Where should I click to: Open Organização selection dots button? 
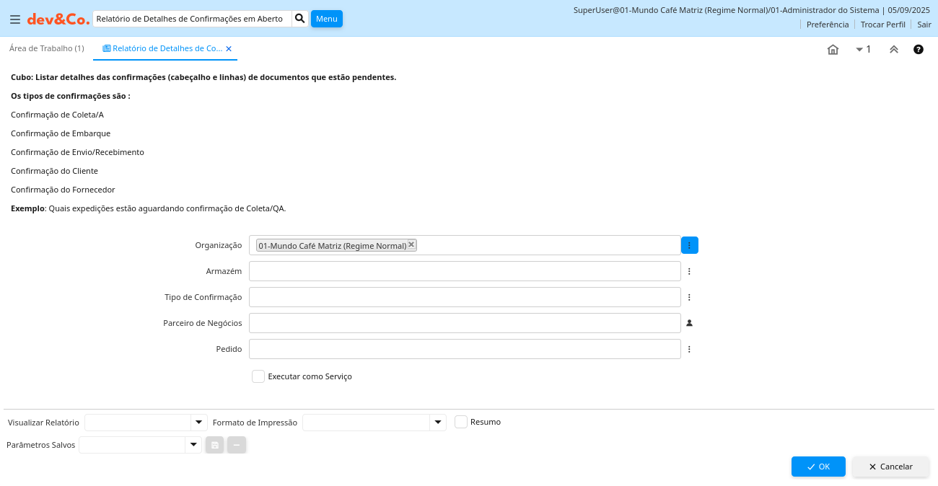[689, 245]
